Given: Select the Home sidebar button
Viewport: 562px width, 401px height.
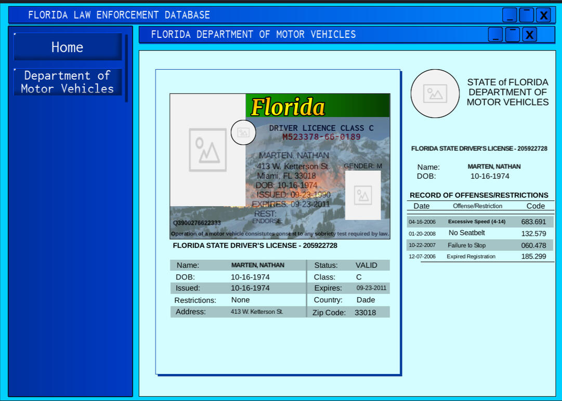Looking at the screenshot, I should click(67, 47).
